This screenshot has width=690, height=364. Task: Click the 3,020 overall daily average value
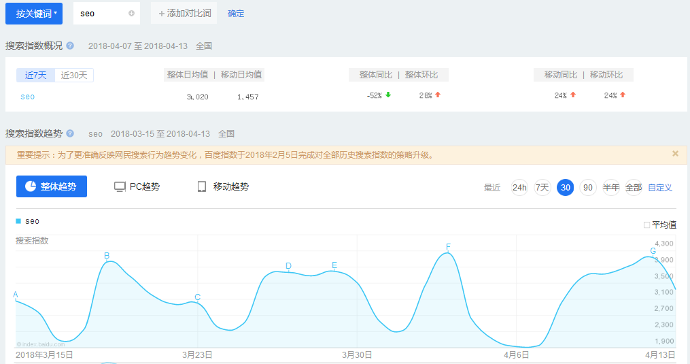point(198,97)
